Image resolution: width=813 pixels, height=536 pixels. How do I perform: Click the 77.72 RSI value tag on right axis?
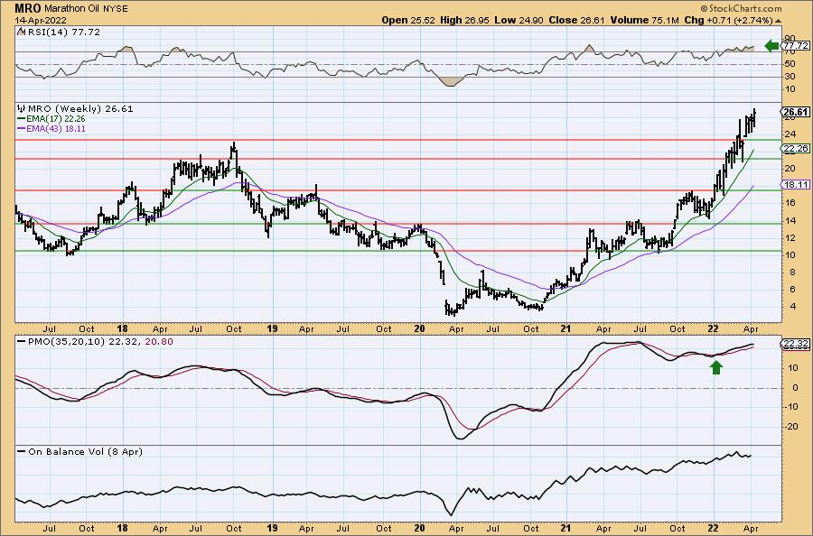pos(796,46)
